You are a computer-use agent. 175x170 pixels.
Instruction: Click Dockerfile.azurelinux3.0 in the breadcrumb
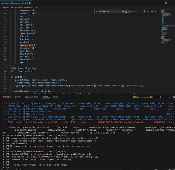25,7
